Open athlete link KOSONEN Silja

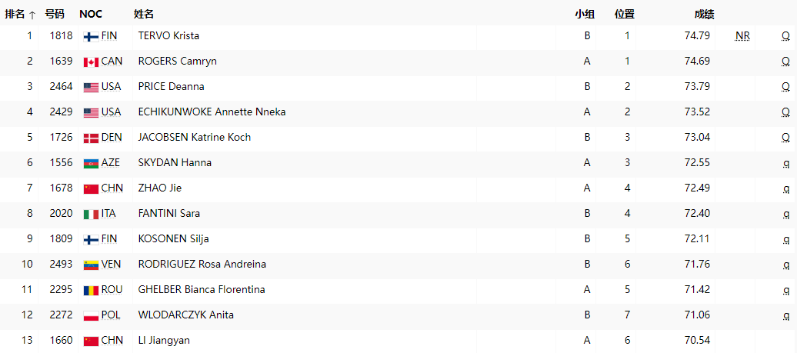173,239
